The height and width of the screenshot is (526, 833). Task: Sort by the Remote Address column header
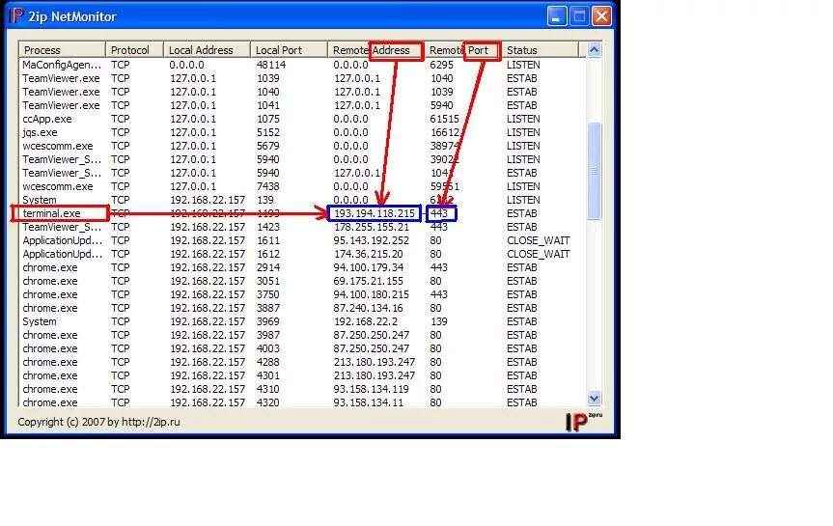(x=375, y=50)
